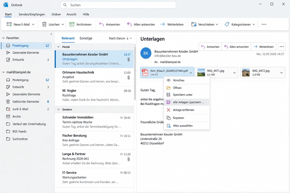Click the Löschen trash icon in toolbar
Image resolution: width=290 pixels, height=193 pixels.
pyautogui.click(x=44, y=24)
